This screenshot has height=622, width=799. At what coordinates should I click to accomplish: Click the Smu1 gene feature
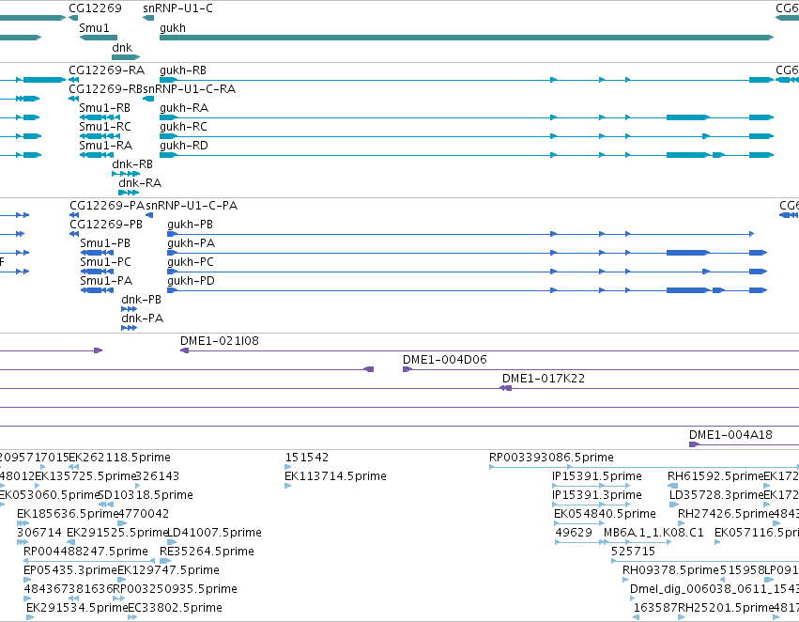pyautogui.click(x=99, y=38)
